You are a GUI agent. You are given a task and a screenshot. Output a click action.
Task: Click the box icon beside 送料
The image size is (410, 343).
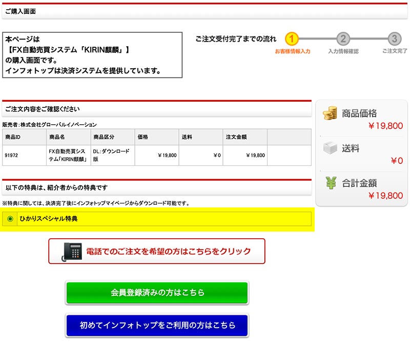pos(330,148)
